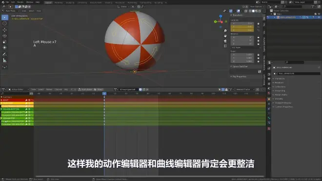Viewport: 322px width, 181px height.
Task: Toggle only show selected in Action Editor
Action: (x=220, y=90)
